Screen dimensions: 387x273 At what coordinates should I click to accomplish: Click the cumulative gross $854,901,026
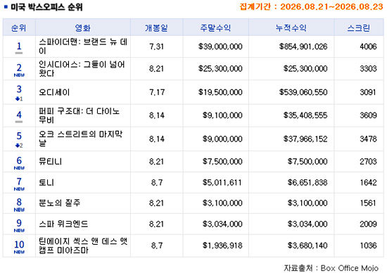coord(303,46)
